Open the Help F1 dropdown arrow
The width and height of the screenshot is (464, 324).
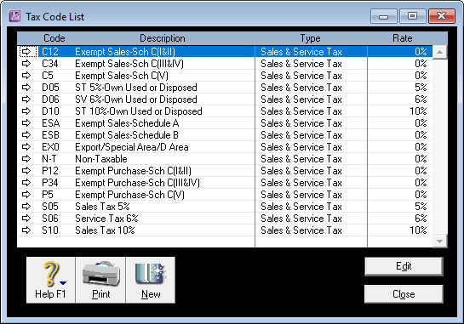pyautogui.click(x=63, y=283)
